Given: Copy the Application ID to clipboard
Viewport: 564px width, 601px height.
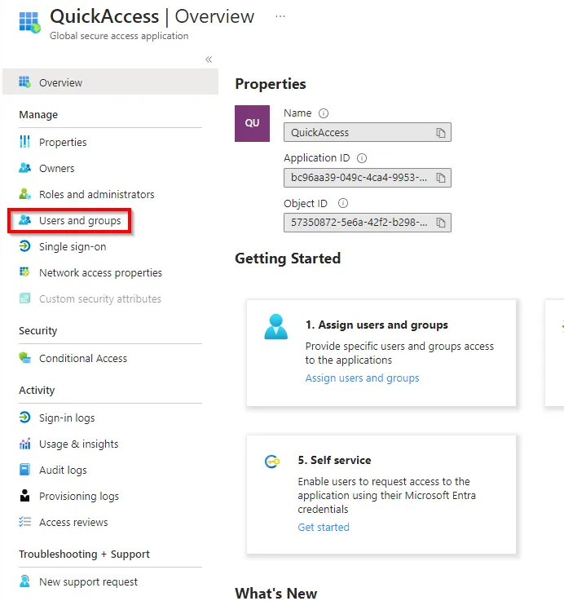Looking at the screenshot, I should (x=441, y=178).
